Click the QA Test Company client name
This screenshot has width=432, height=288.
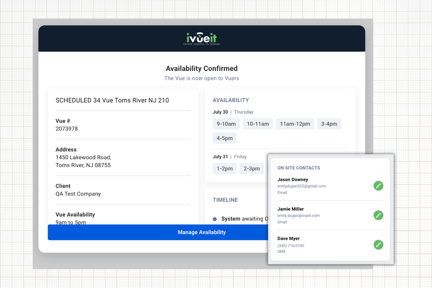(78, 194)
